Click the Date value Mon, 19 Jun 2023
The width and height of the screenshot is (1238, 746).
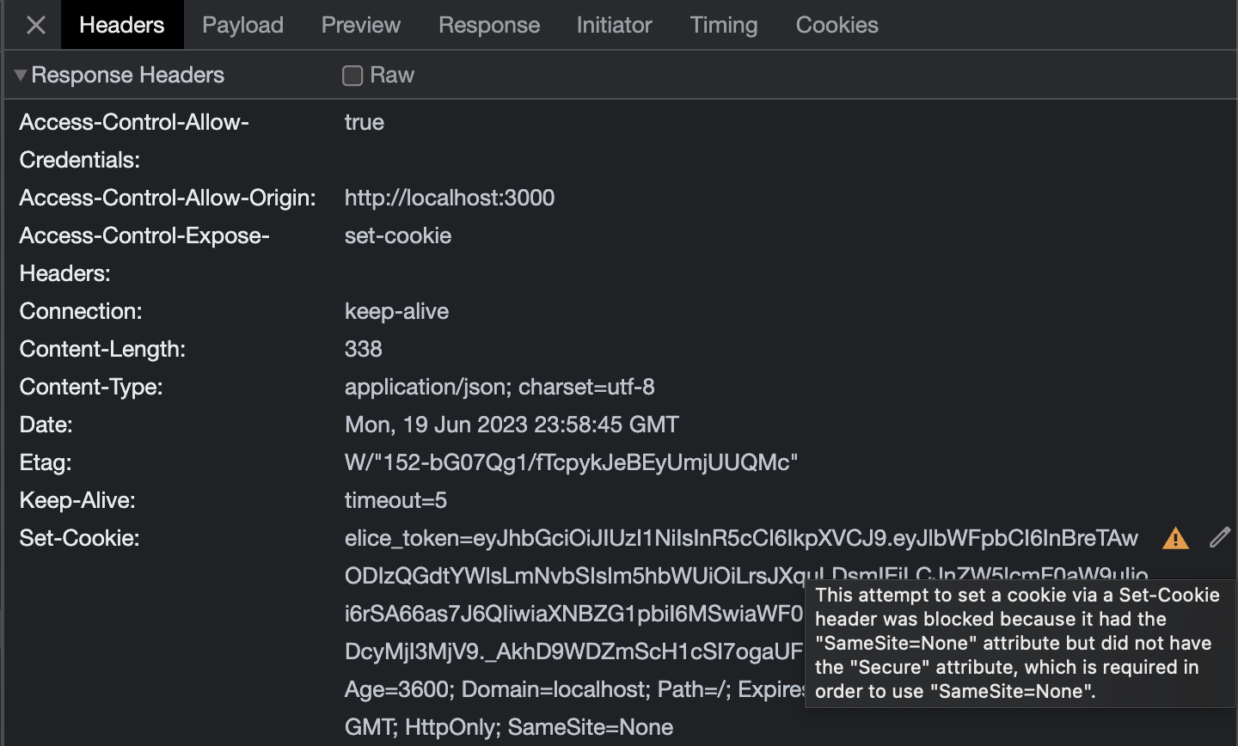(x=512, y=425)
